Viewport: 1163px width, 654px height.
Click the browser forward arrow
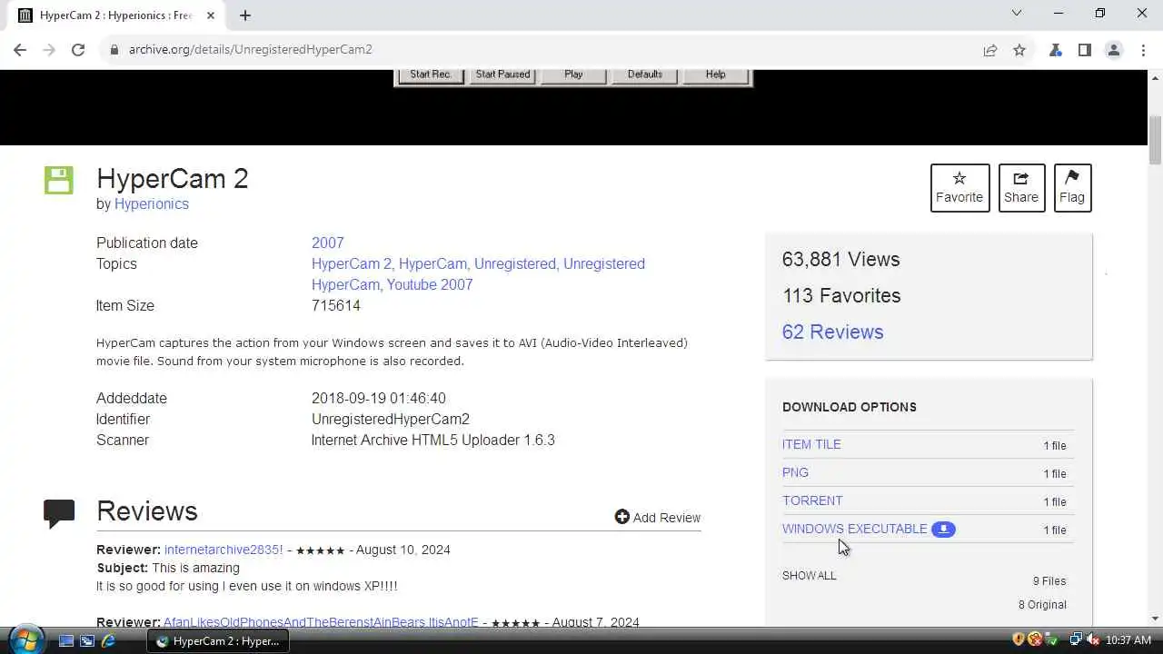tap(49, 50)
